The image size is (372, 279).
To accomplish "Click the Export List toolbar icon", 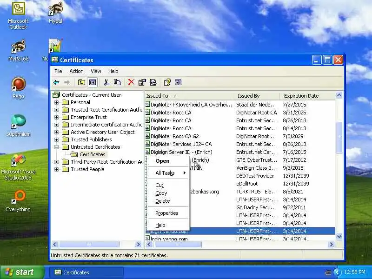I will (x=153, y=82).
